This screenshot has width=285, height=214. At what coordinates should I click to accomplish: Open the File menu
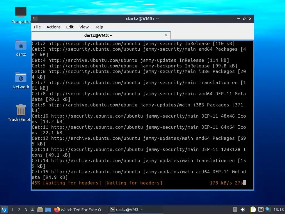pos(37,27)
